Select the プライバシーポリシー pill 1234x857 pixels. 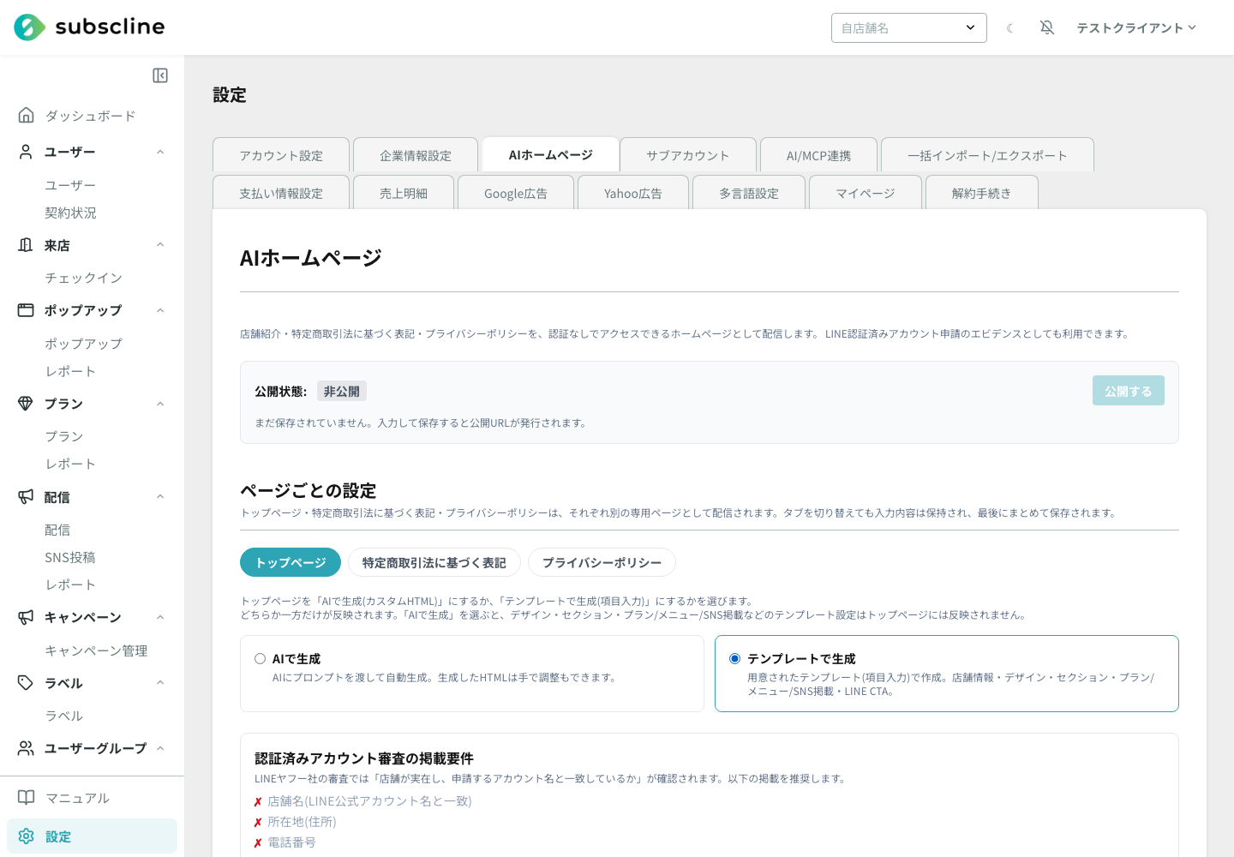pyautogui.click(x=602, y=562)
